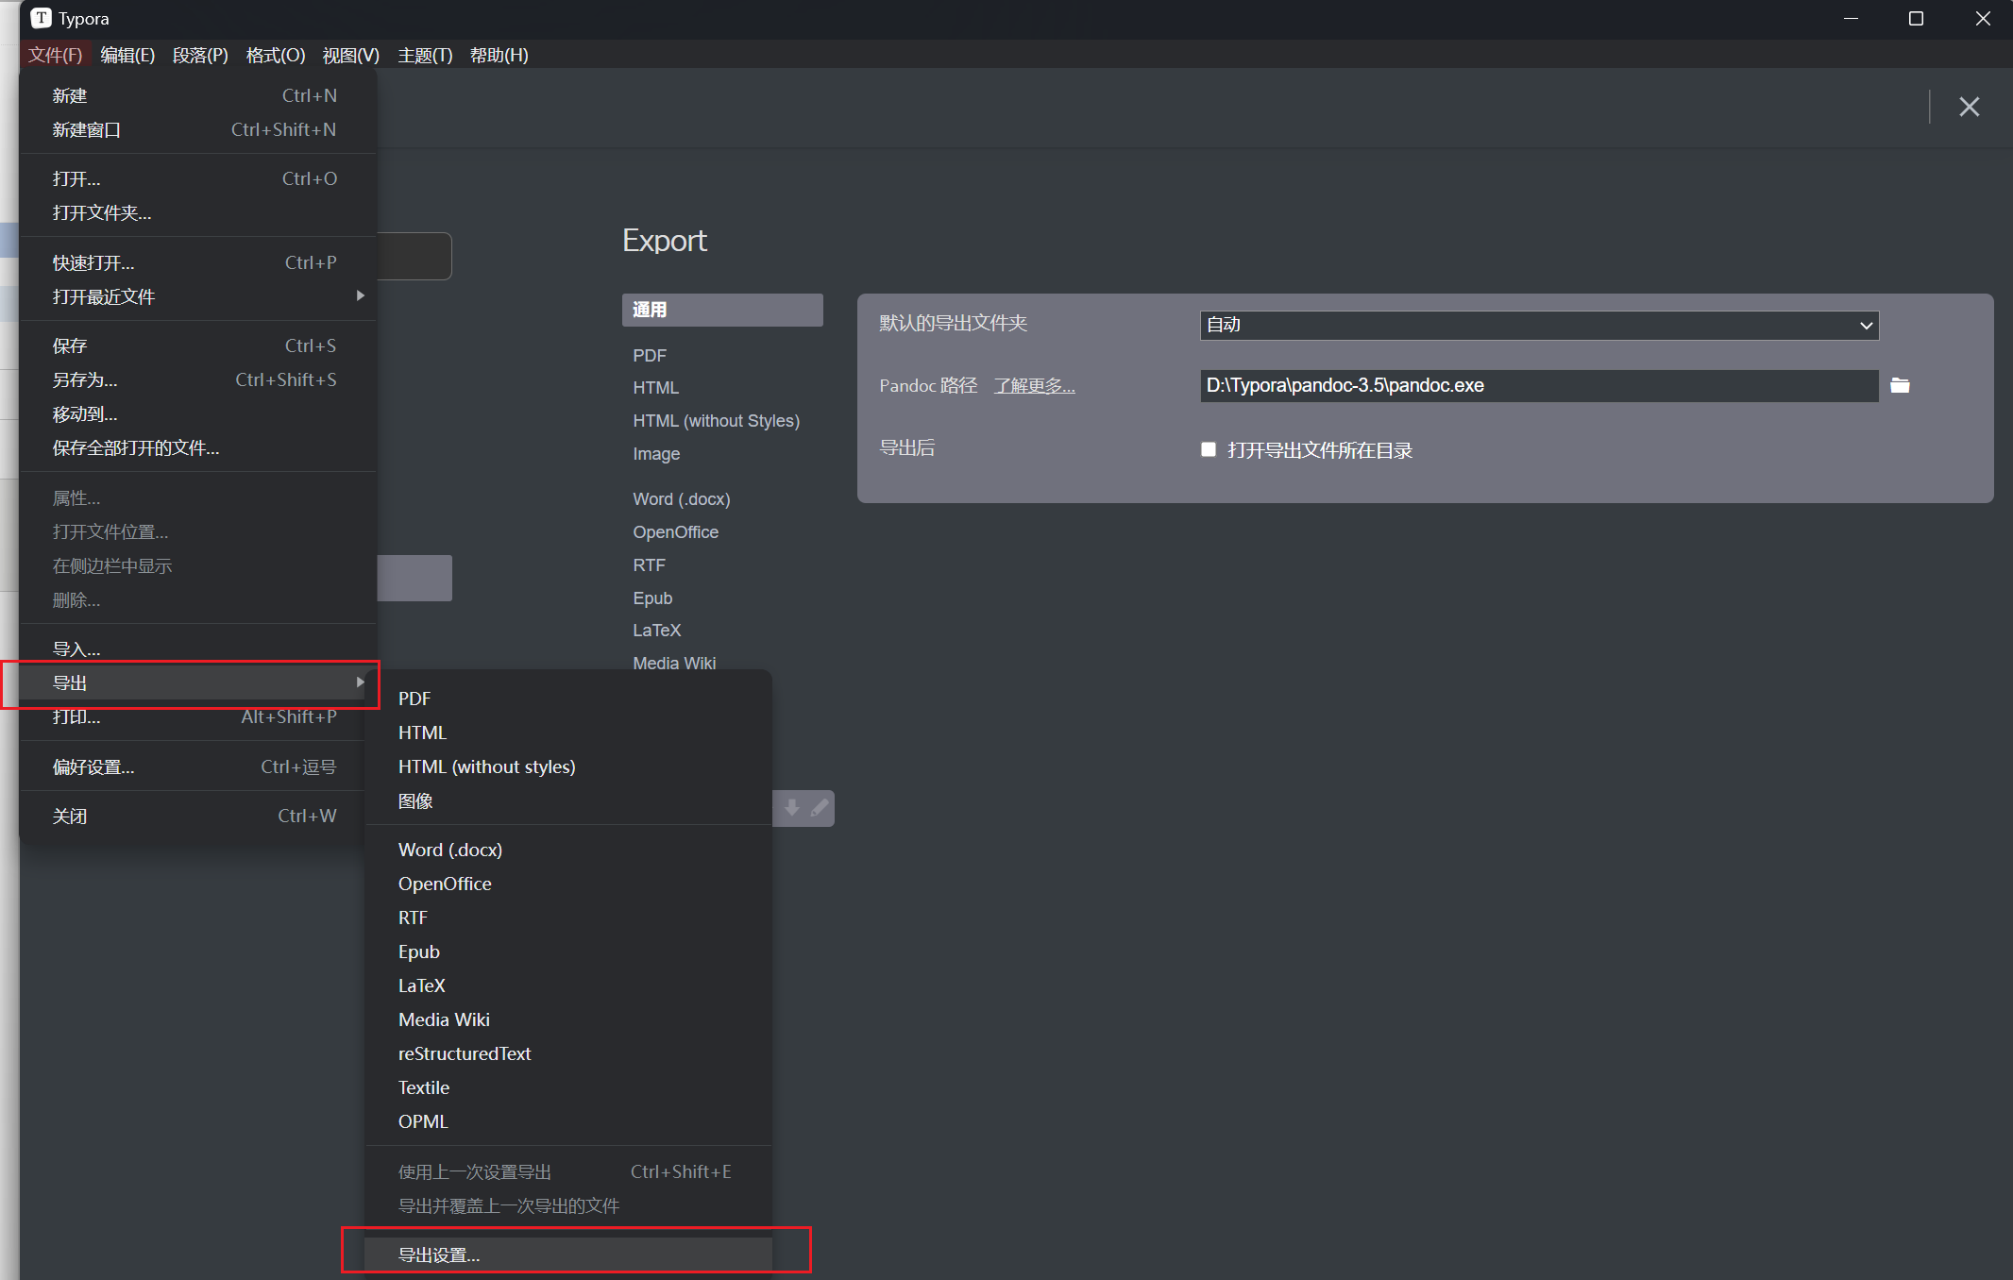The height and width of the screenshot is (1280, 2013).
Task: Open the default export folder dropdown
Action: click(x=1539, y=325)
